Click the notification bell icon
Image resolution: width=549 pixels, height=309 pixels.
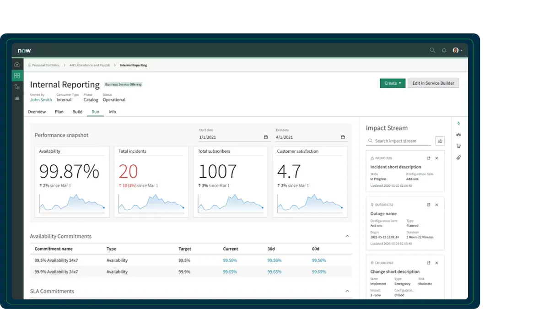(444, 50)
